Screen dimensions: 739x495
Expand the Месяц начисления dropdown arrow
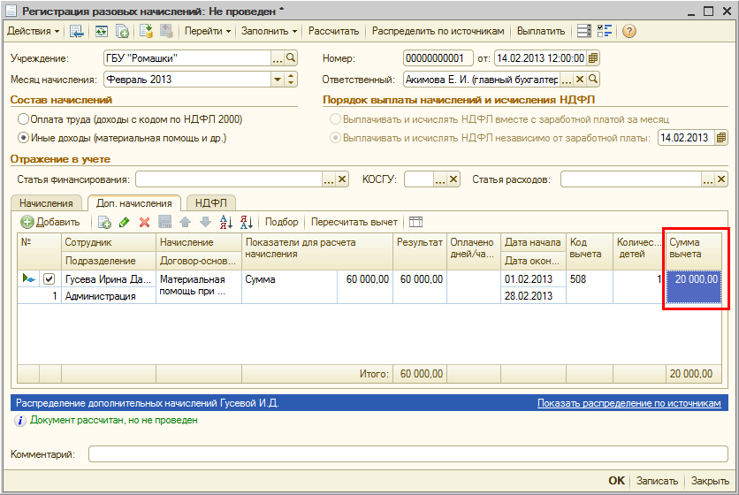278,80
